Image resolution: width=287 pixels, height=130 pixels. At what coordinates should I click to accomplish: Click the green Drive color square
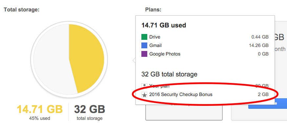(x=144, y=37)
